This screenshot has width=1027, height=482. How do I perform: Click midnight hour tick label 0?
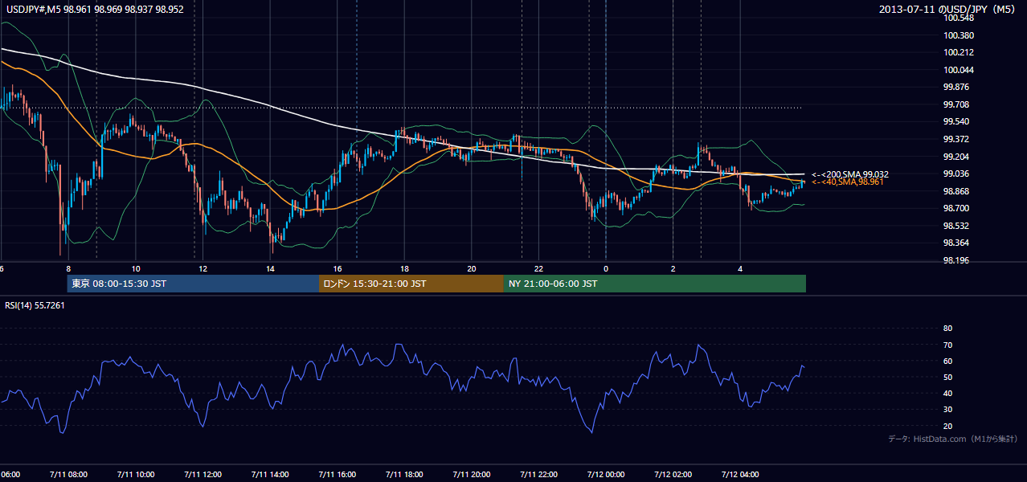(606, 269)
